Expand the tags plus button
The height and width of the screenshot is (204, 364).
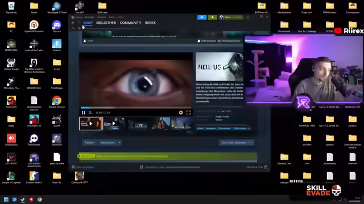[249, 129]
